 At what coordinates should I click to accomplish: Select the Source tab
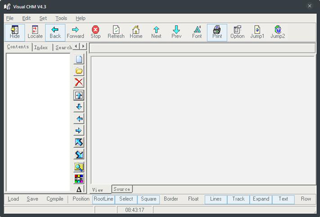[122, 189]
